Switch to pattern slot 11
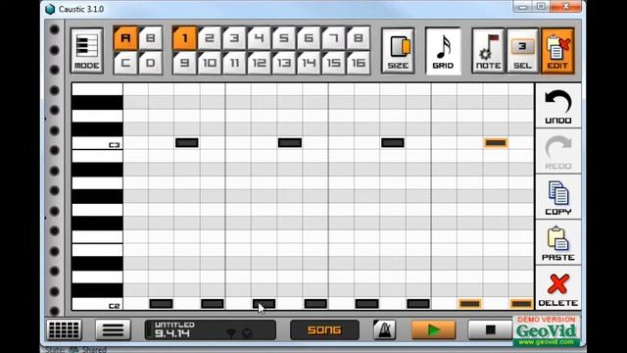Viewport: 627px width, 353px height. pos(234,63)
